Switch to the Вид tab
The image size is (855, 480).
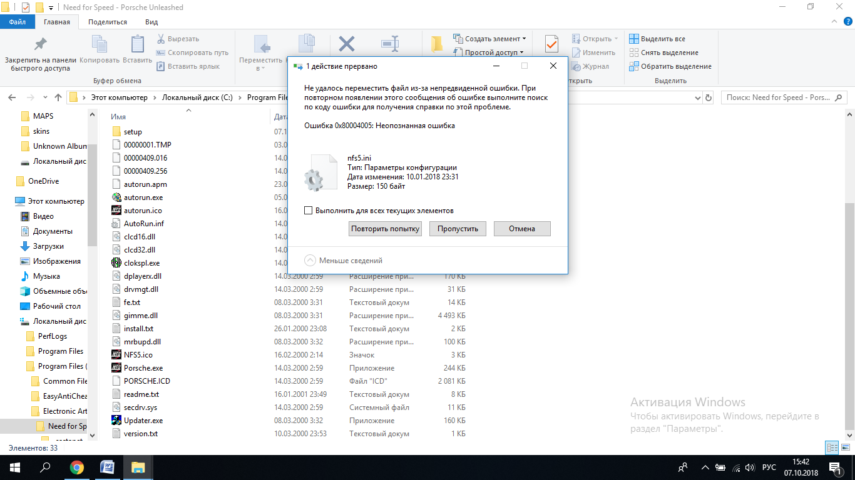pos(151,22)
